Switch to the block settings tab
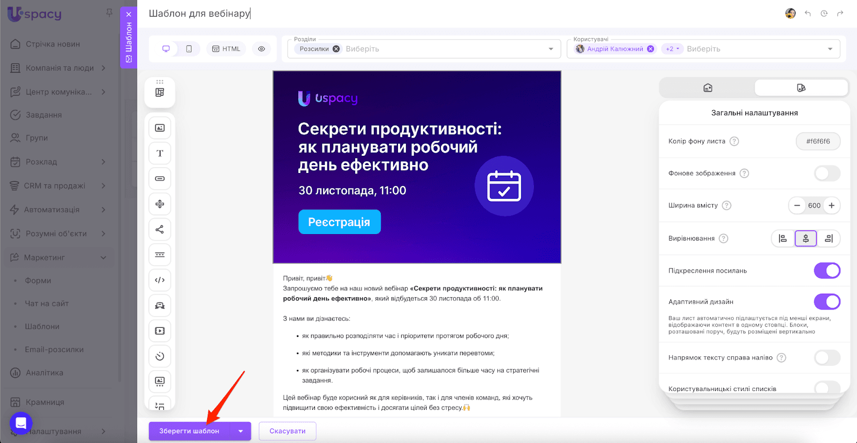The image size is (857, 443). pos(708,88)
